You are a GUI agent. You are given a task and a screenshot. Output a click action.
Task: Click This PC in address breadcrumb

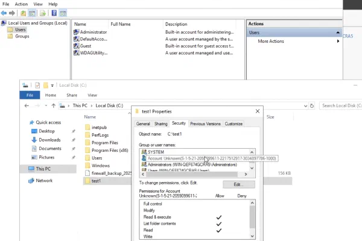80,105
